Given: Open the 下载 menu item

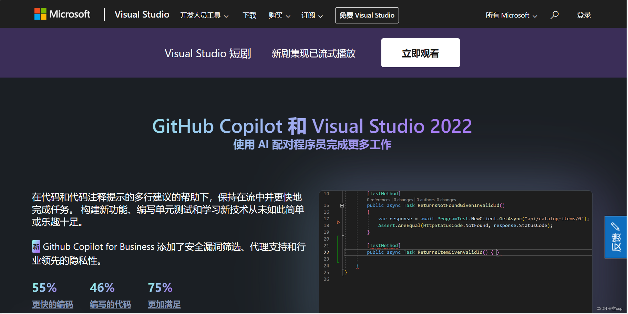Looking at the screenshot, I should [249, 16].
